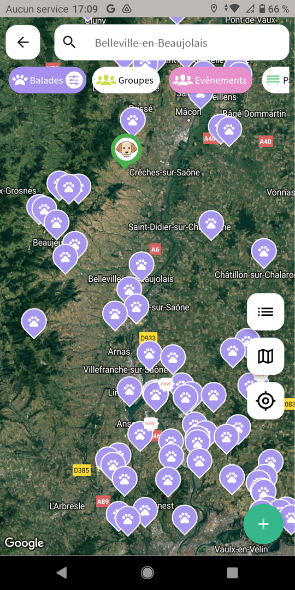Tap Android home navigation button

pos(147,573)
